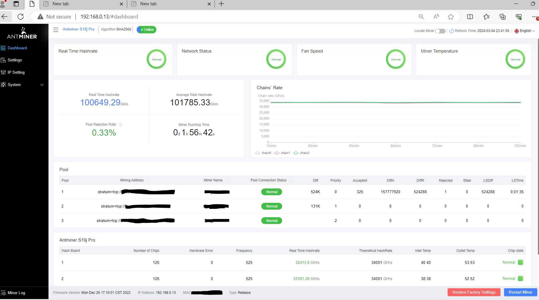539x300 pixels.
Task: Click the 60min point on chain rate chart
Action: point(396,103)
